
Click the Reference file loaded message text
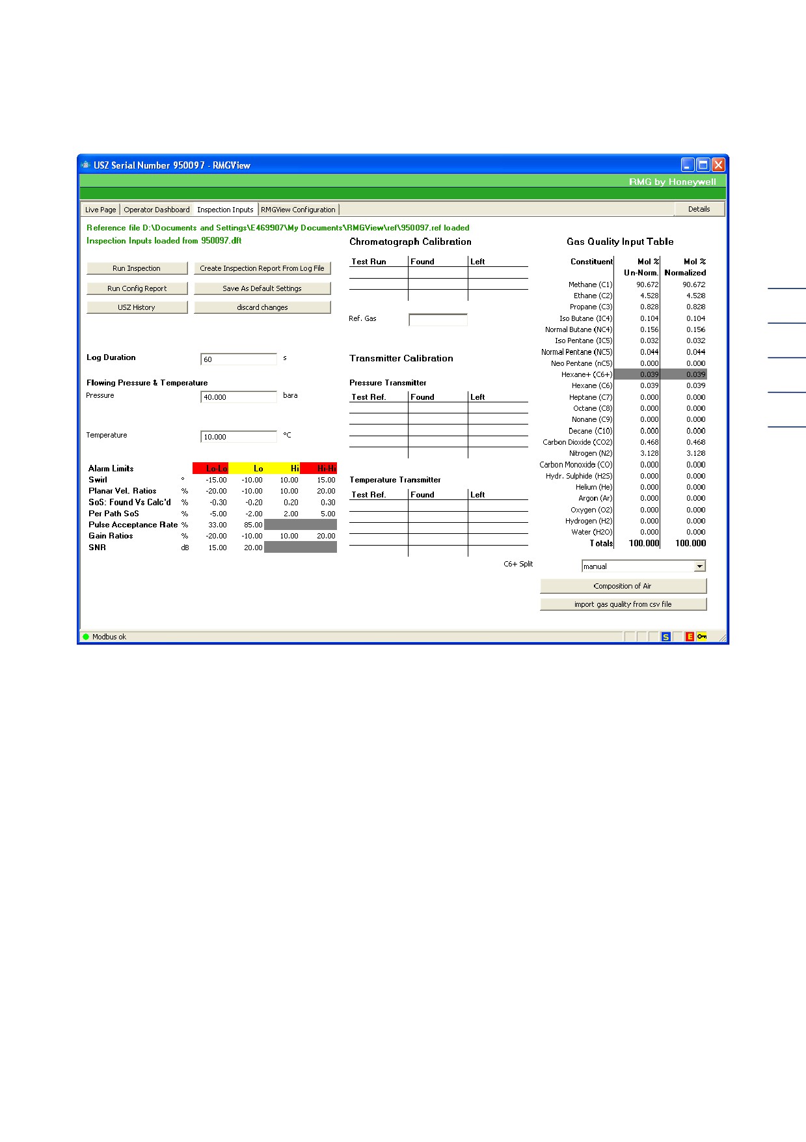pos(278,228)
